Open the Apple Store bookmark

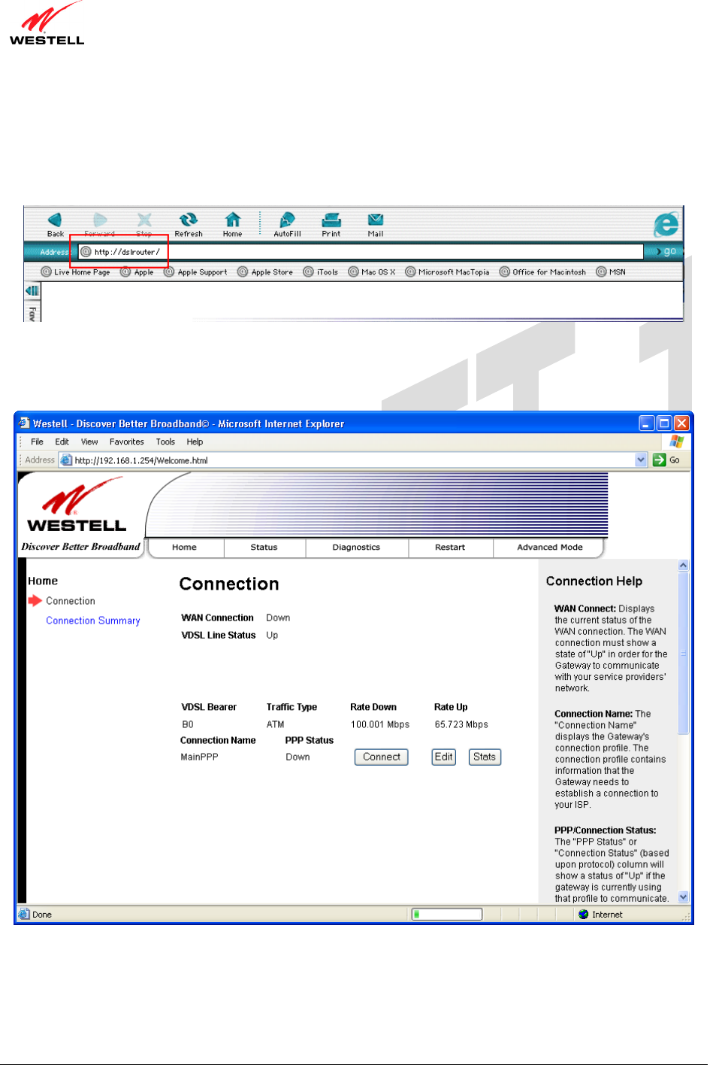(265, 272)
